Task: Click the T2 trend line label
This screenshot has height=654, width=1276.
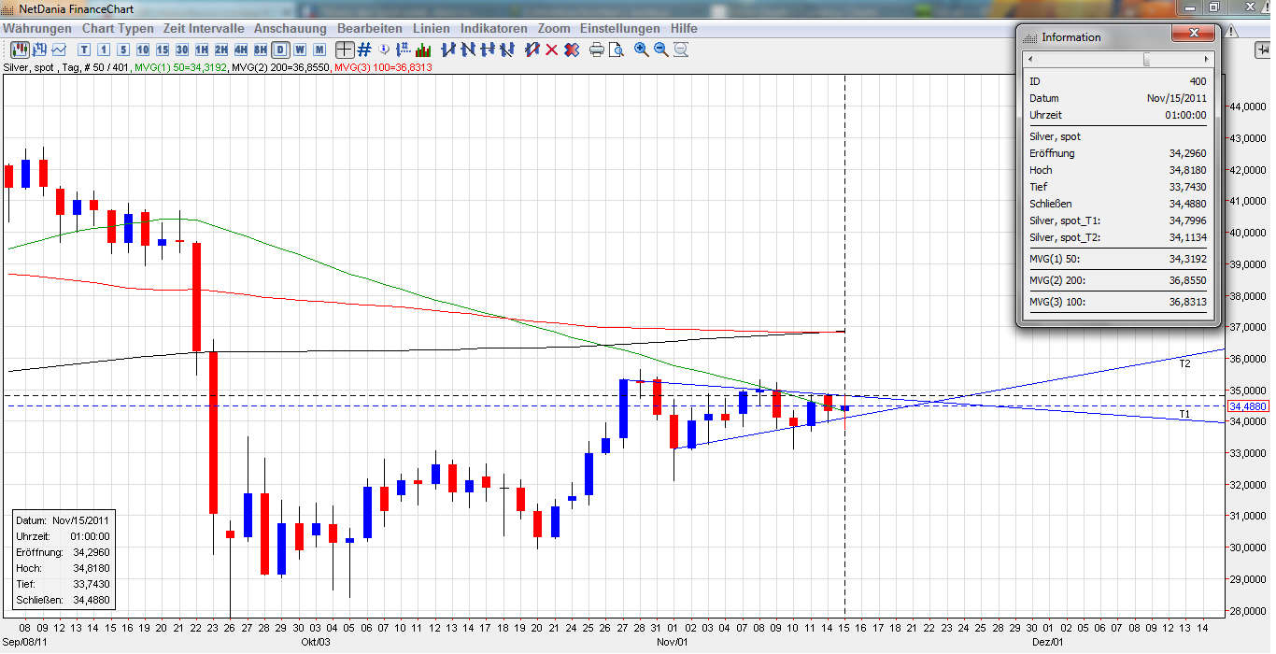Action: click(1184, 363)
